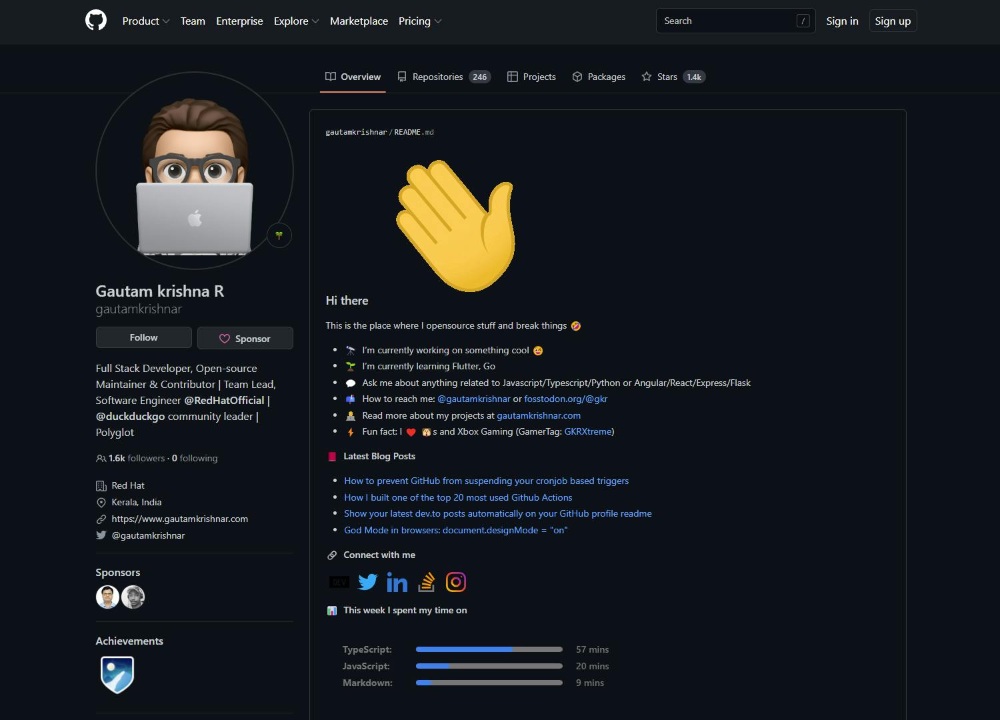
Task: Click the Stars star icon
Action: pos(647,77)
